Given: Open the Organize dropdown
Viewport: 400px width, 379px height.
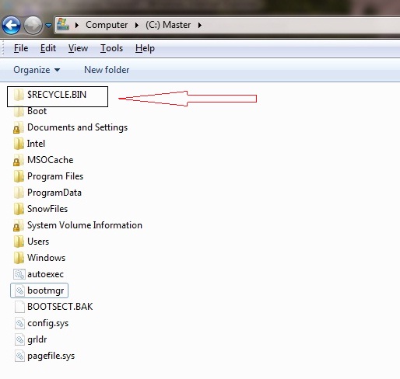Looking at the screenshot, I should click(37, 70).
